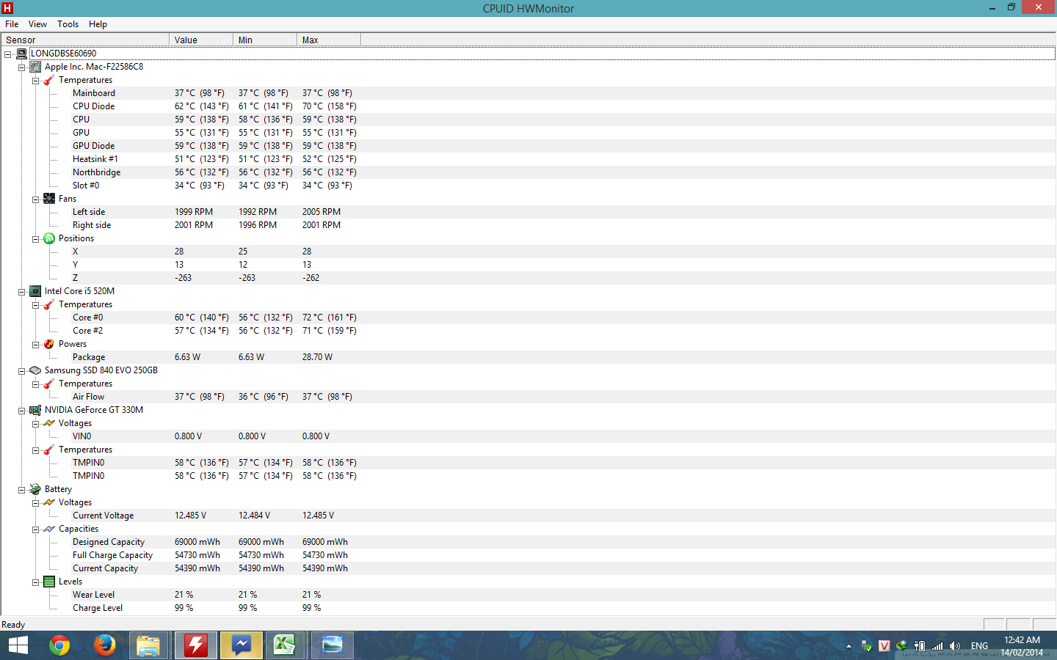Collapse the Apple Inc. Mac-F22586C8 node
Viewport: 1057px width, 660px height.
pos(21,67)
